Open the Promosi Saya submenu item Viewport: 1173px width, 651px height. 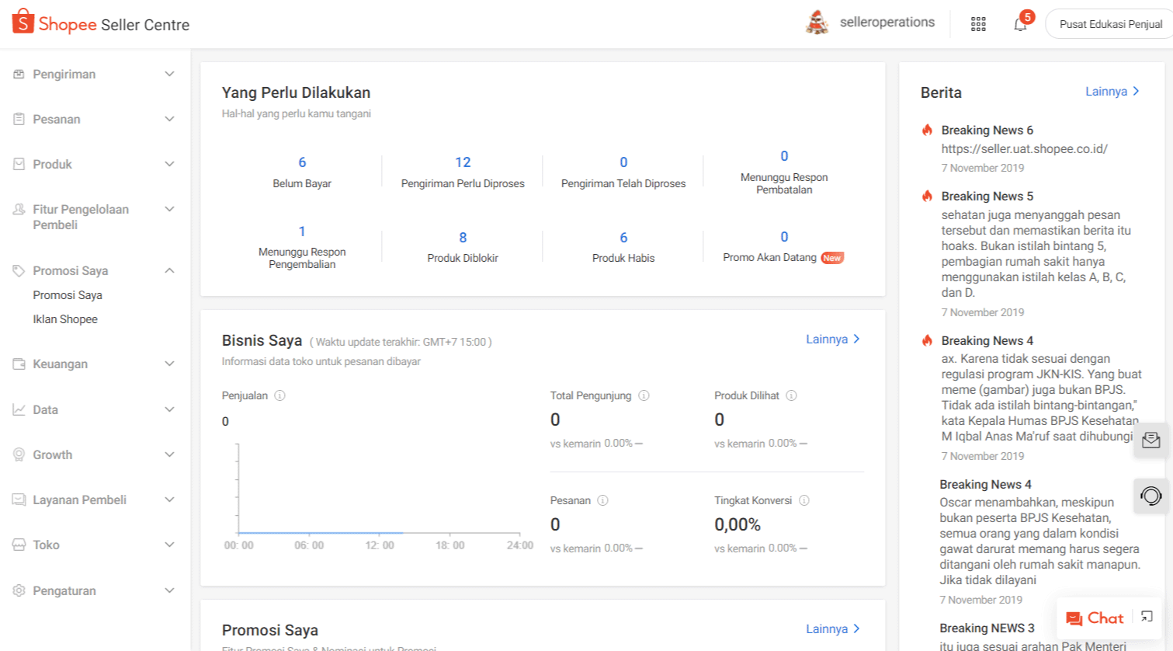pos(68,295)
